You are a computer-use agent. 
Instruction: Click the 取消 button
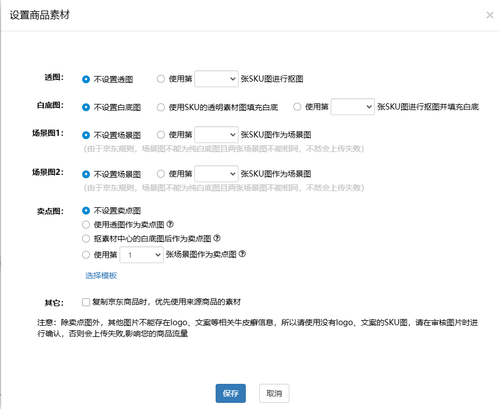(274, 393)
